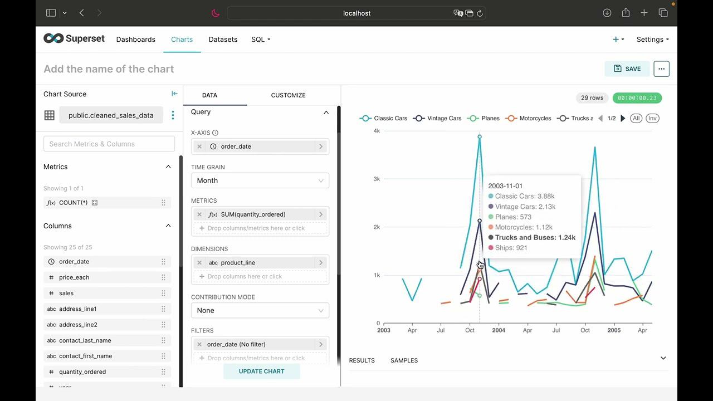Grab the sales column drag handle
The height and width of the screenshot is (401, 713).
tap(163, 293)
